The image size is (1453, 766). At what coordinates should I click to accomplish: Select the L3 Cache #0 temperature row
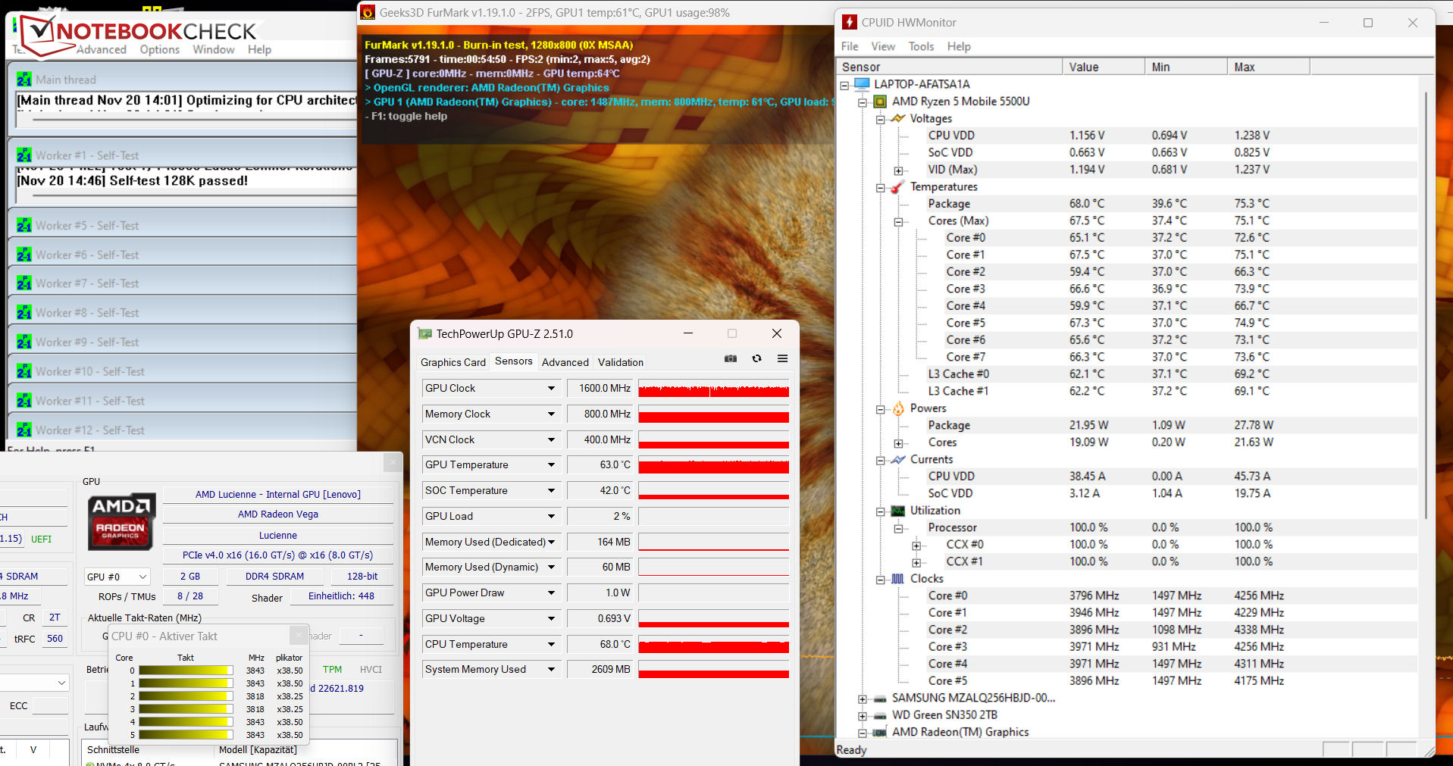[x=1126, y=374]
